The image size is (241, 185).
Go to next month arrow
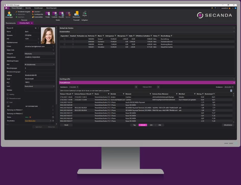click(158, 87)
